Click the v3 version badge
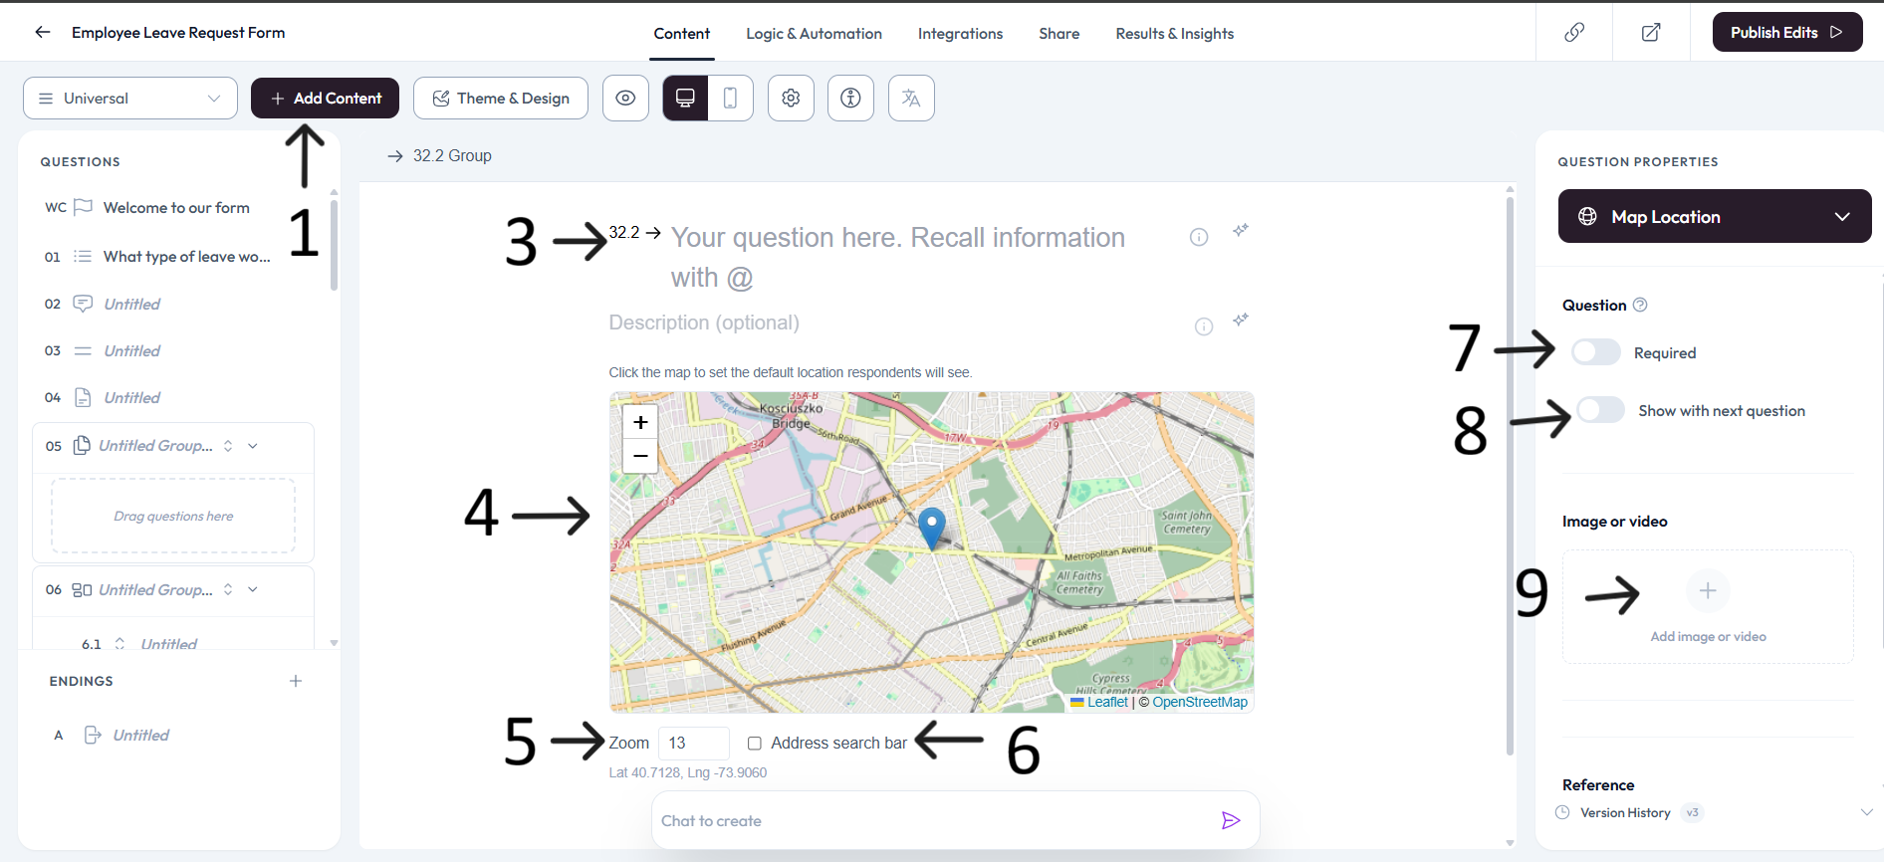Image resolution: width=1884 pixels, height=862 pixels. pyautogui.click(x=1692, y=812)
